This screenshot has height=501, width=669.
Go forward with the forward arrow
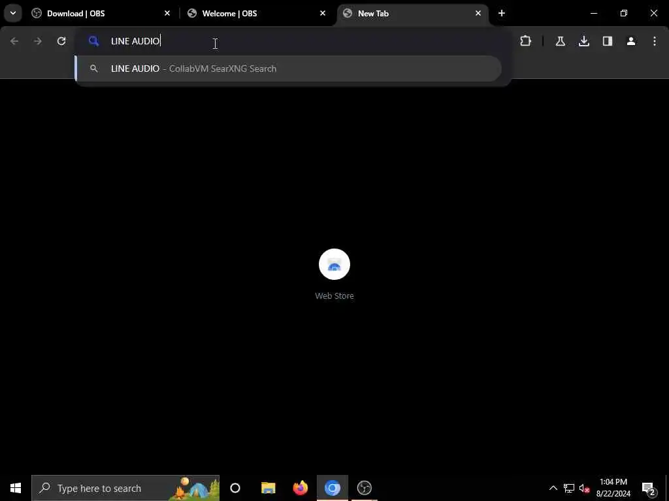tap(37, 41)
